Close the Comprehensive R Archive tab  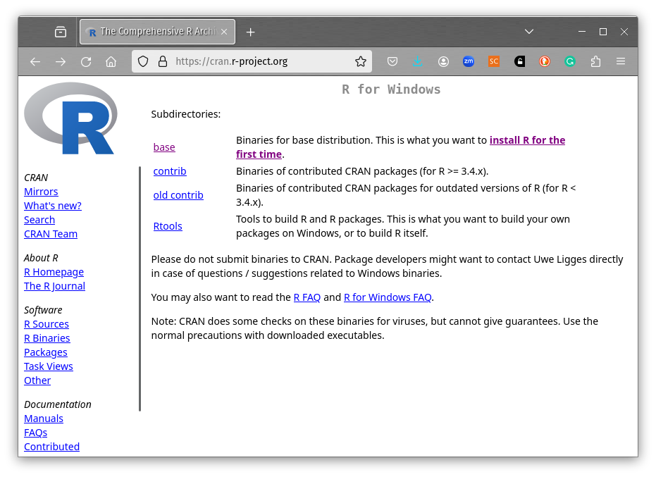click(x=225, y=32)
